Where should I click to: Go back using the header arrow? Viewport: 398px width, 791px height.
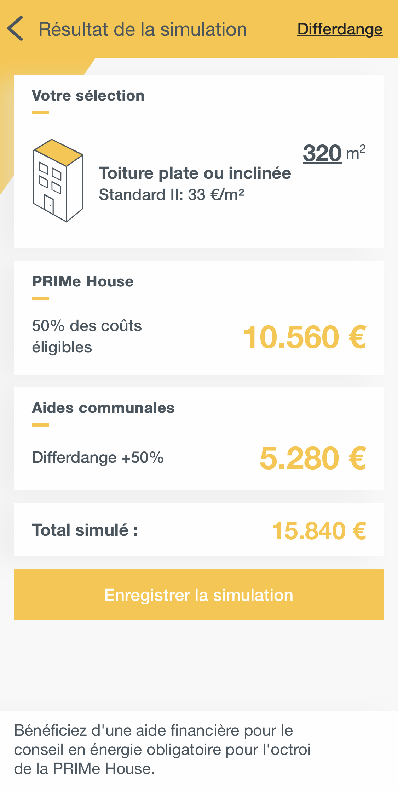pos(16,29)
